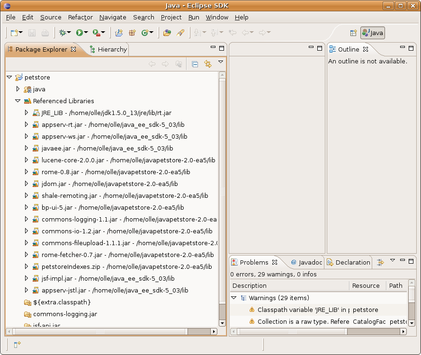Open the File menu
Screen dimensions: 421x355
[11, 18]
